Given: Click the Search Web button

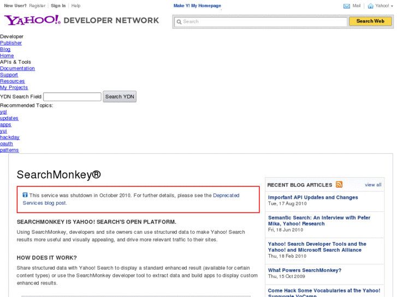Looking at the screenshot, I should 370,21.
